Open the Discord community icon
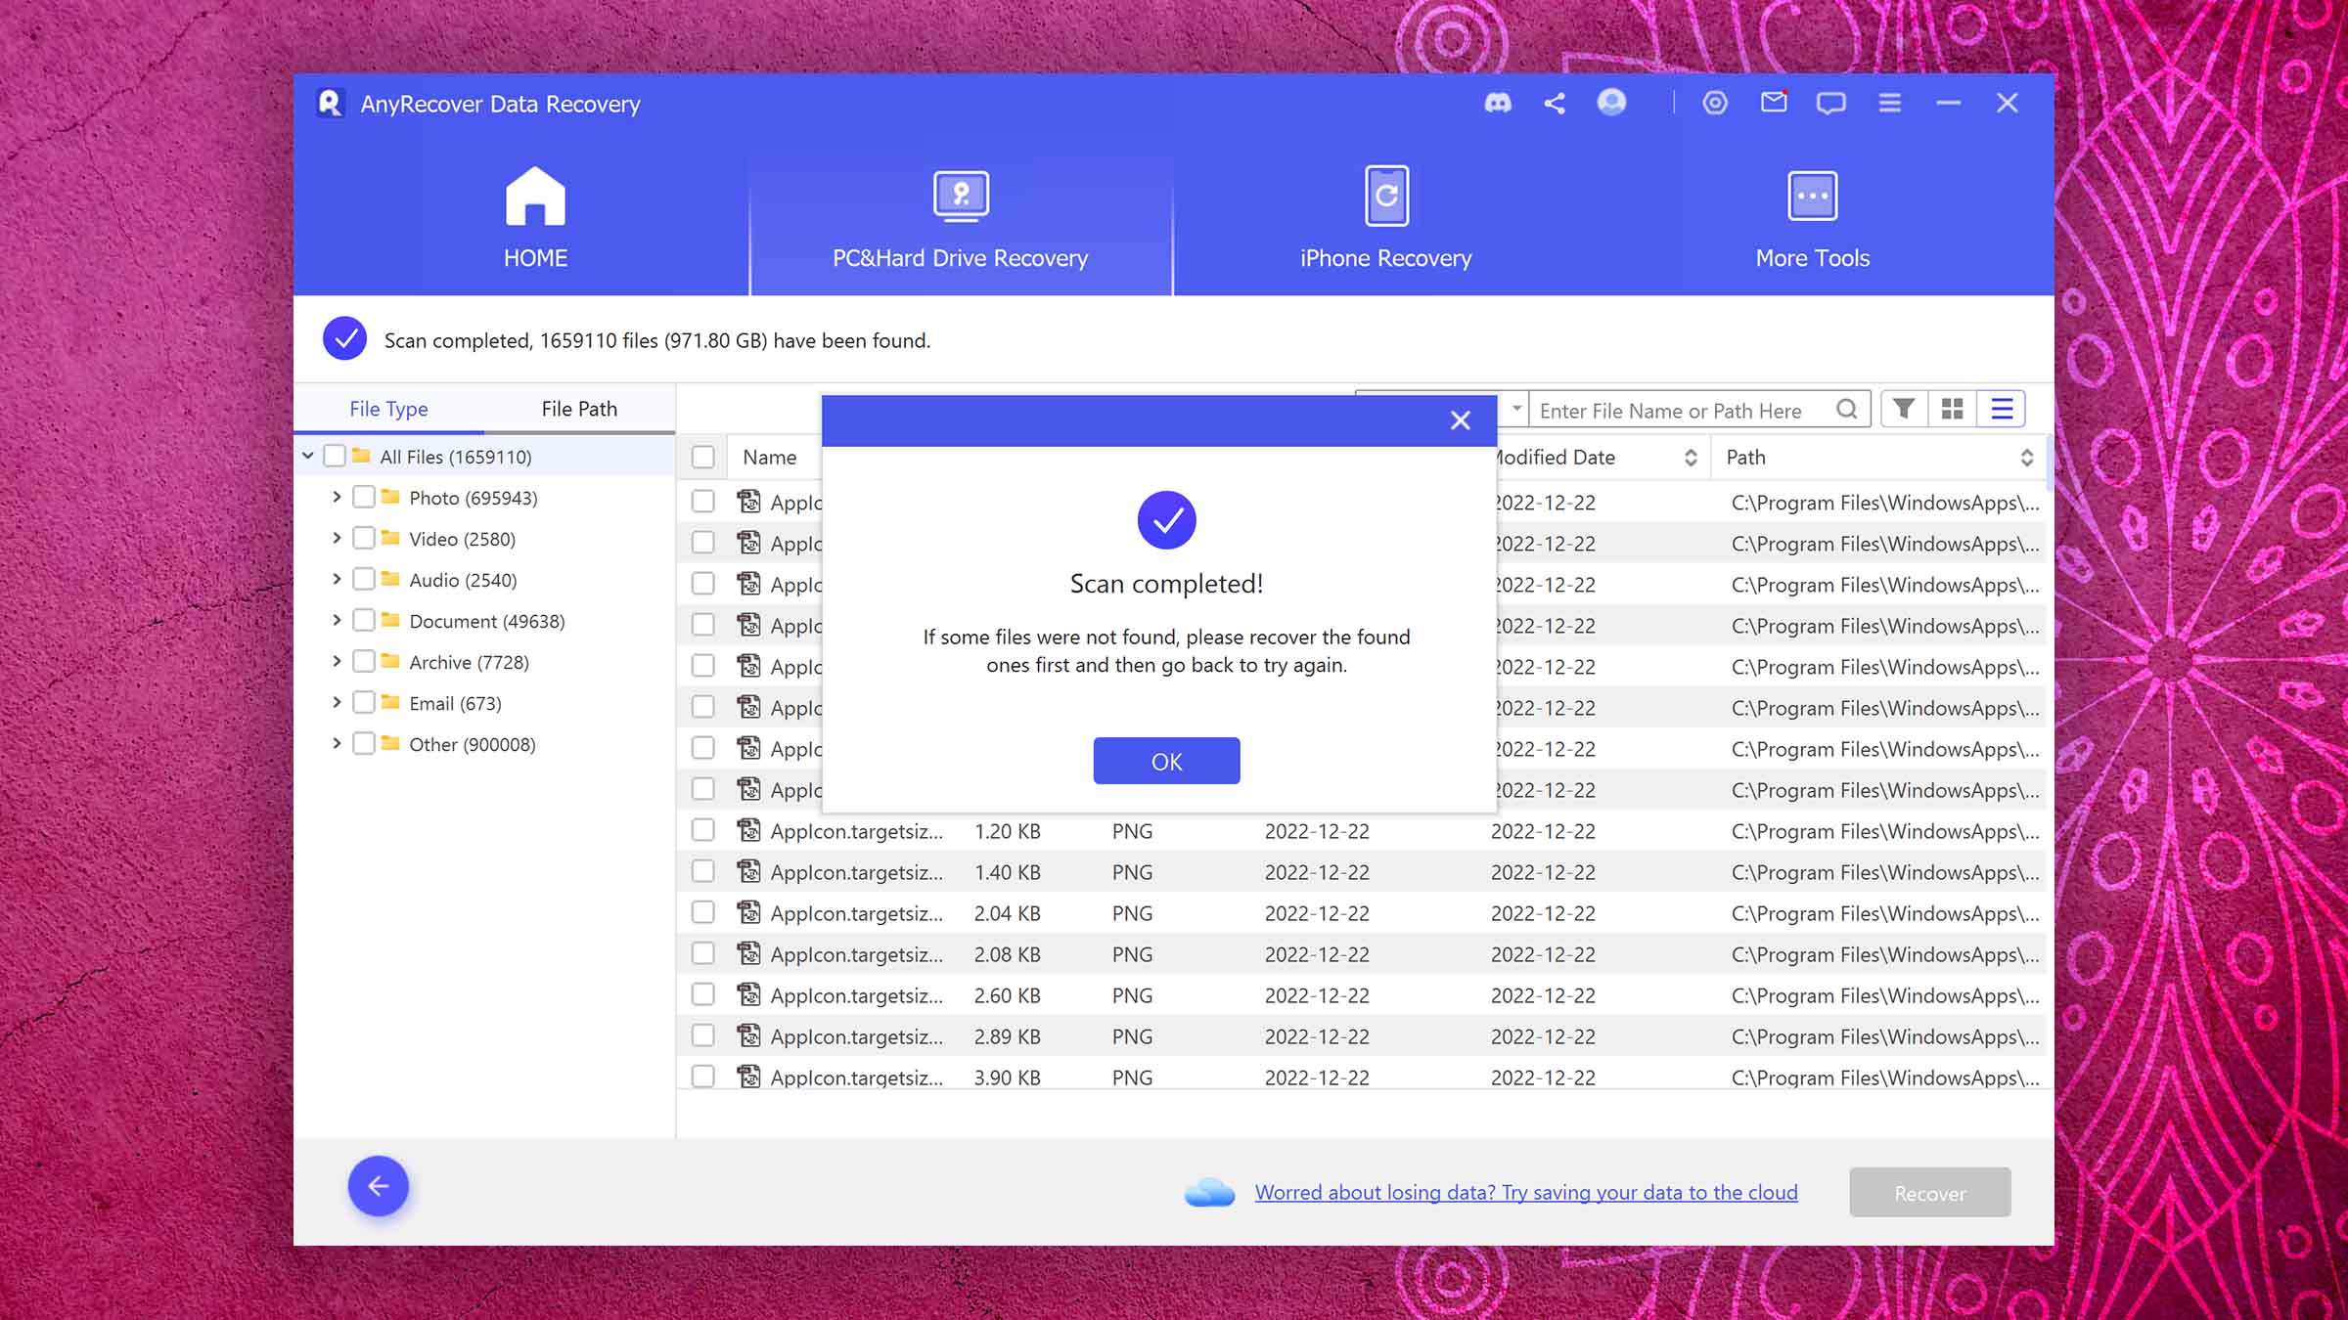 1498,103
